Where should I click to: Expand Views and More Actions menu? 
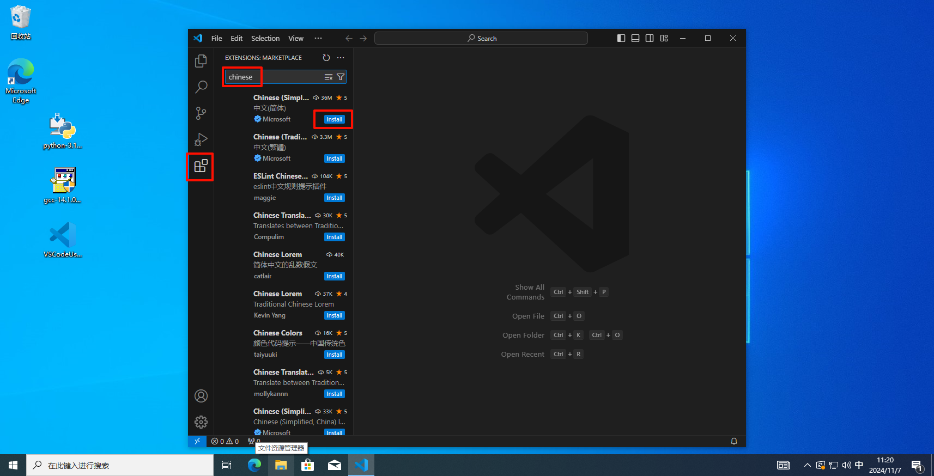pos(341,58)
